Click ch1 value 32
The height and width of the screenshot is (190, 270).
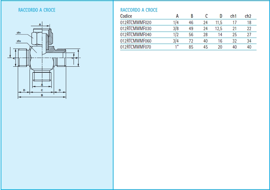[x=234, y=41]
